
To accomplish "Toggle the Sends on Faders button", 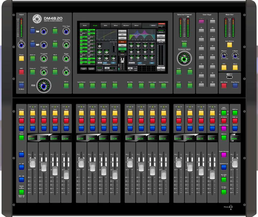I will pos(21,192).
